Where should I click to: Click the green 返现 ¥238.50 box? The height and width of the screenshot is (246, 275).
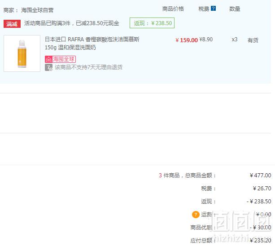(x=152, y=23)
